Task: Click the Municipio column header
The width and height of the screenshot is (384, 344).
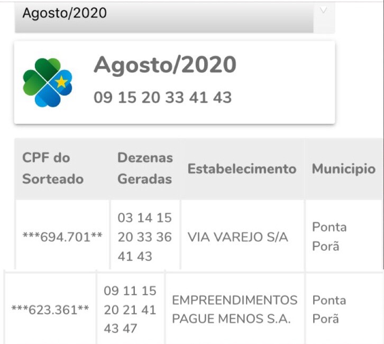Action: [x=344, y=169]
